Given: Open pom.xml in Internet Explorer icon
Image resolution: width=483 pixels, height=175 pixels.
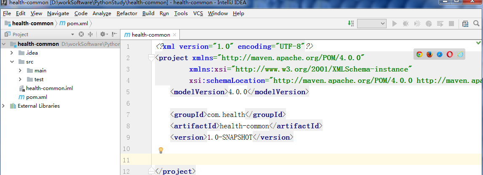Looking at the screenshot, I should coord(460,54).
